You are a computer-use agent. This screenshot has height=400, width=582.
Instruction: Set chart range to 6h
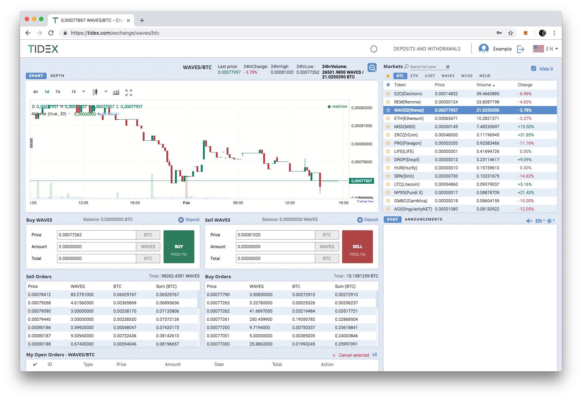pyautogui.click(x=36, y=92)
